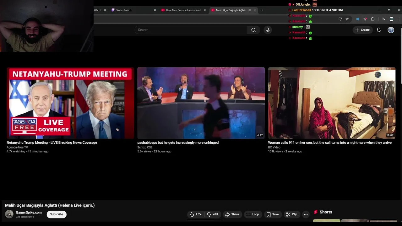This screenshot has height=226, width=402.
Task: Click video title 'Melih Uçar Bağışıyla Ağlattı'
Action: click(50, 205)
